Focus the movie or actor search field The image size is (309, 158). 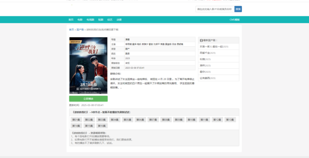[x=215, y=9]
